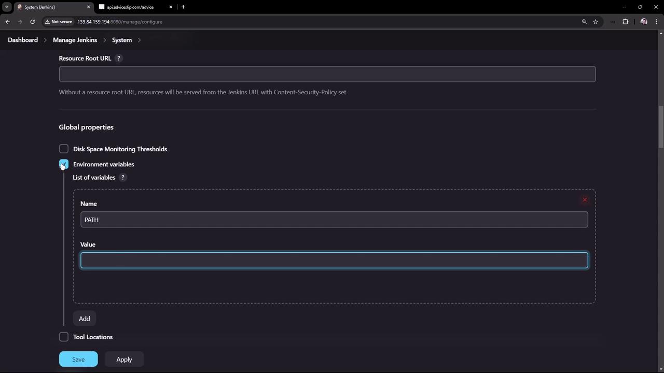Close the api.adviceslip.com/advice tab
Image resolution: width=664 pixels, height=373 pixels.
click(171, 7)
